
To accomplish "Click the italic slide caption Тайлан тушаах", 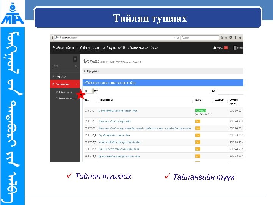I will (x=103, y=177).
